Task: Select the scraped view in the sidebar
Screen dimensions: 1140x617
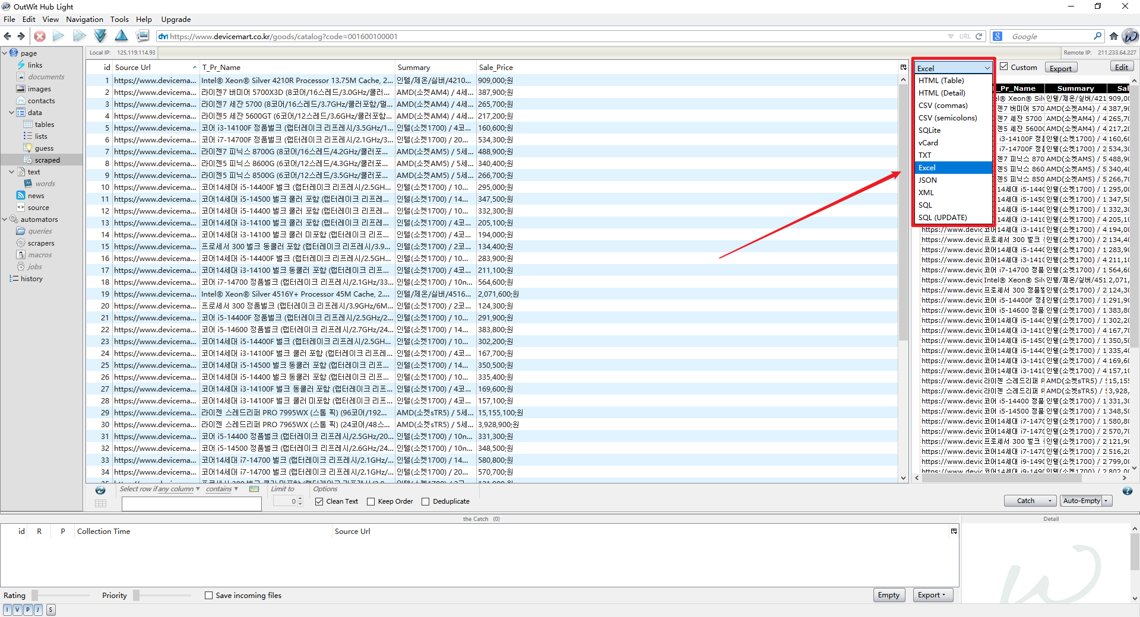Action: 47,160
